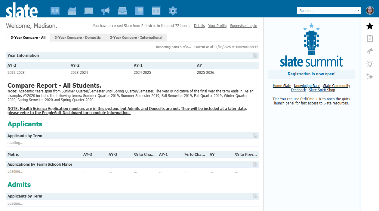Screen dimensions: 379x211
Task: Open the Inbox tray icon
Action: click(122, 11)
